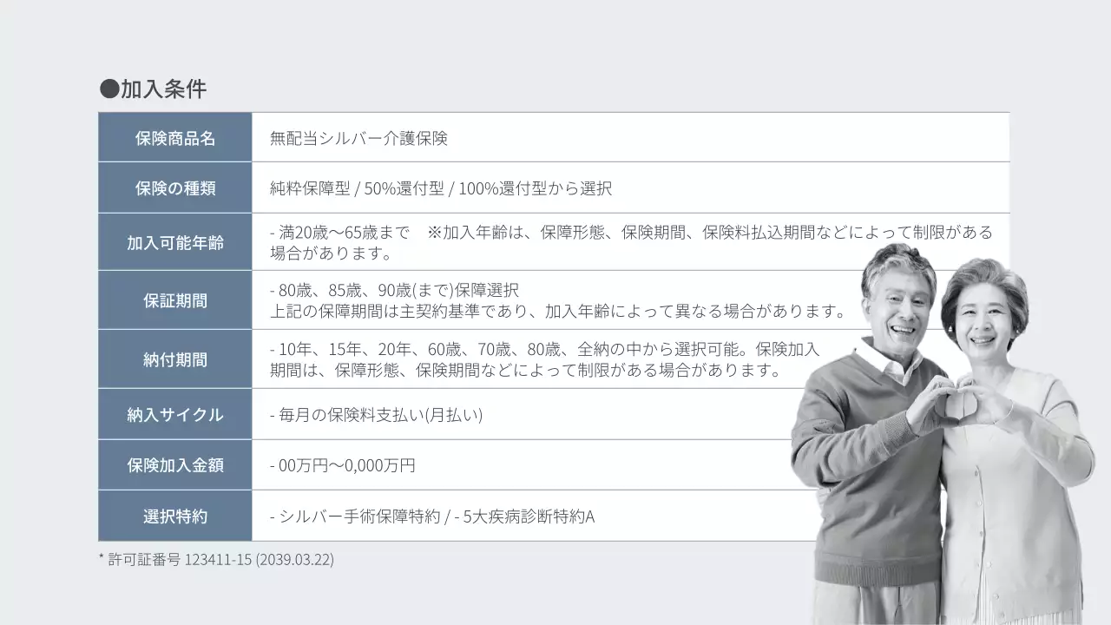Screen dimensions: 1111x625
Task: Select the 保険加入金額 header cell
Action: (x=175, y=465)
